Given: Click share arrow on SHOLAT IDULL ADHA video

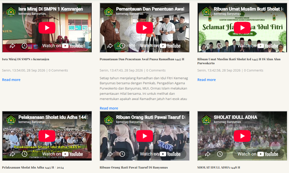Looking at the screenshot, I should click(x=208, y=154).
